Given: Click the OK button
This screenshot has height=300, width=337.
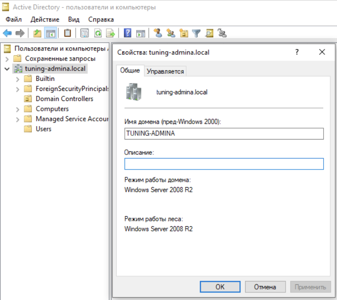Looking at the screenshot, I should click(x=220, y=287).
